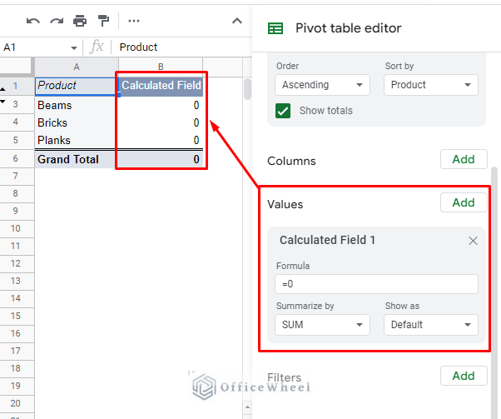
Task: Click the Print icon
Action: tap(80, 20)
